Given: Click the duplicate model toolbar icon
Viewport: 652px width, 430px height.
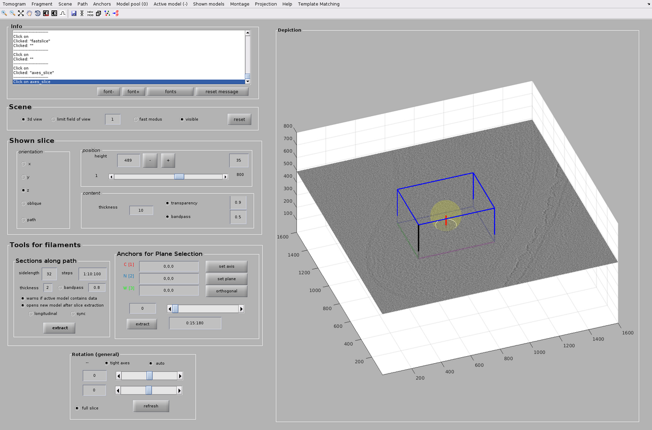Looking at the screenshot, I should pyautogui.click(x=98, y=14).
